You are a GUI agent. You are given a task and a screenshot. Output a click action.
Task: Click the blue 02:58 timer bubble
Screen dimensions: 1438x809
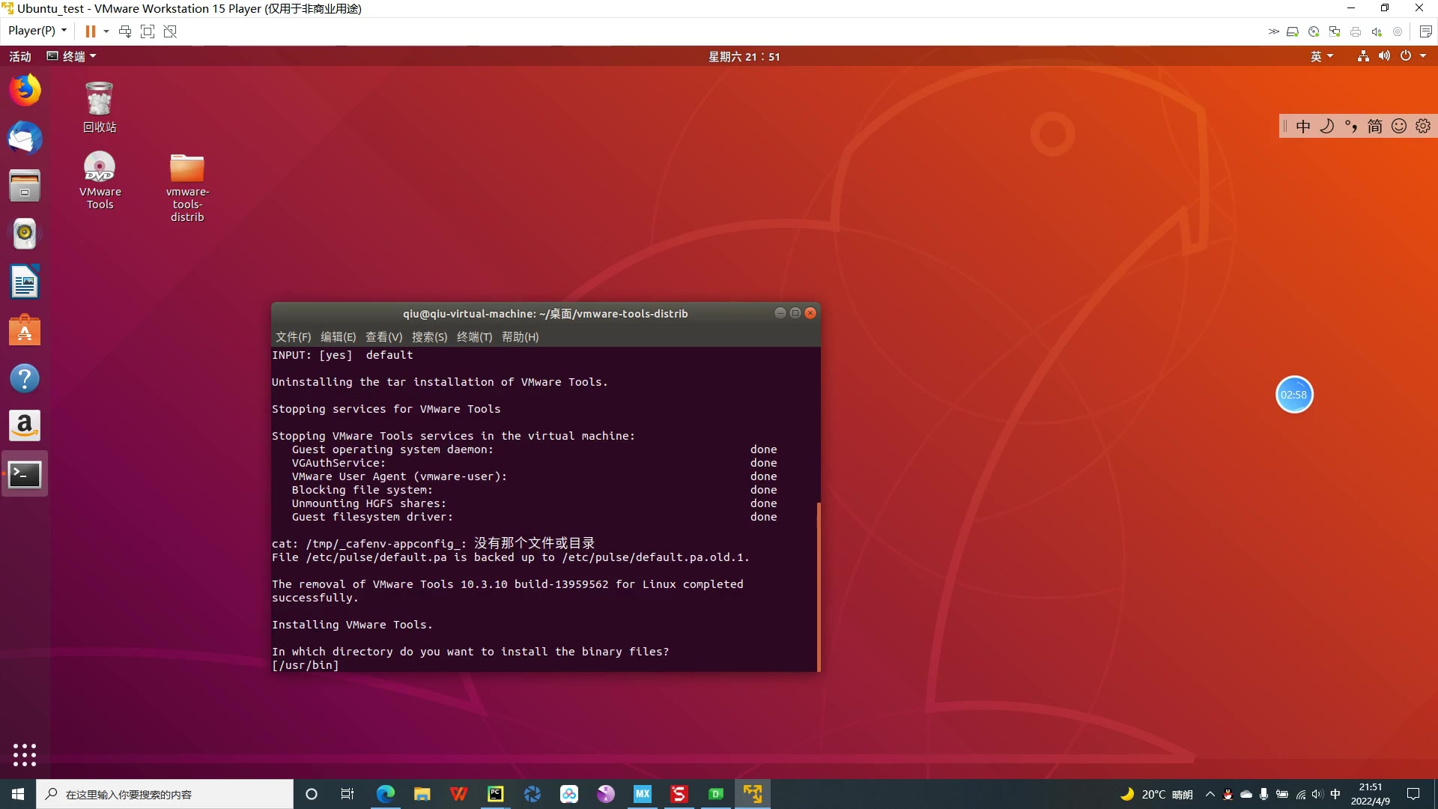[x=1294, y=395]
